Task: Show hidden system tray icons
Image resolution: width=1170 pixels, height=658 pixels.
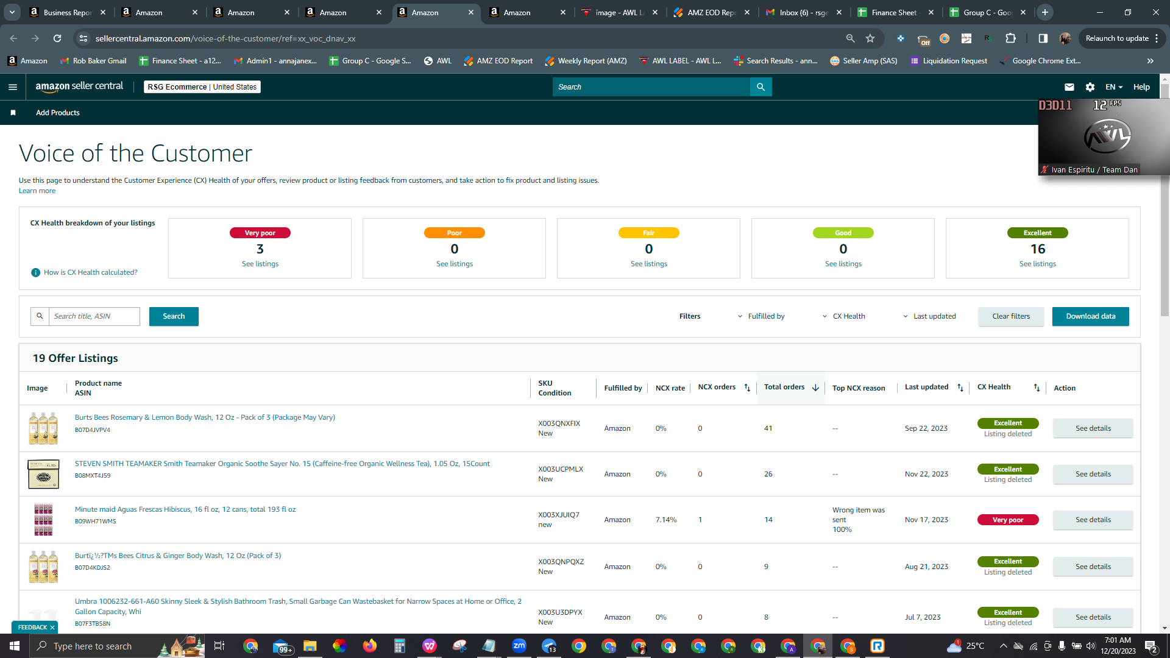Action: click(1003, 646)
